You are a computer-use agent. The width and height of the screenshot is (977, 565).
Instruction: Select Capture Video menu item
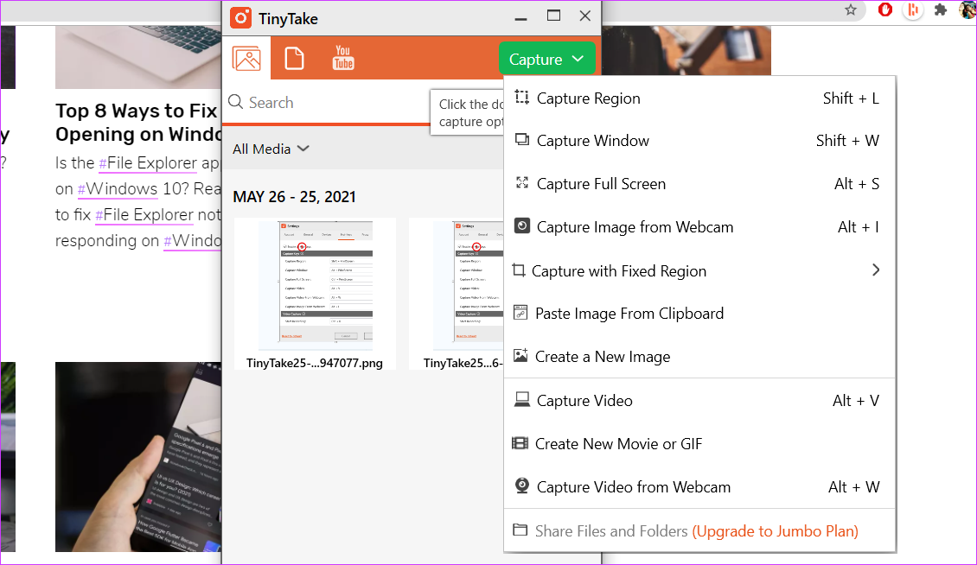pyautogui.click(x=699, y=401)
